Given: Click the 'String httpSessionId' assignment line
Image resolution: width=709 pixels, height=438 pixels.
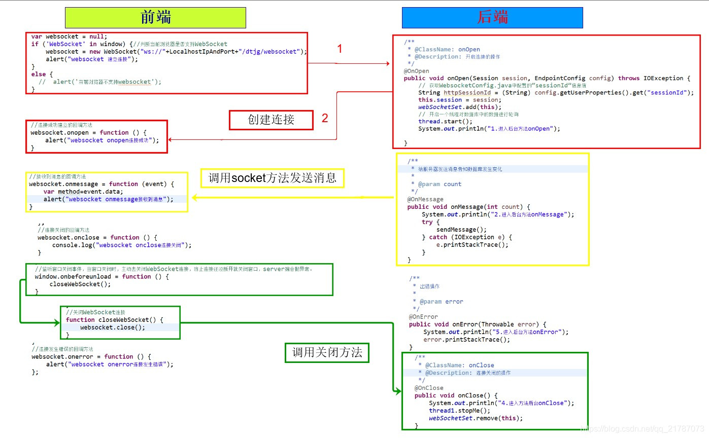Looking at the screenshot, I should (x=556, y=92).
